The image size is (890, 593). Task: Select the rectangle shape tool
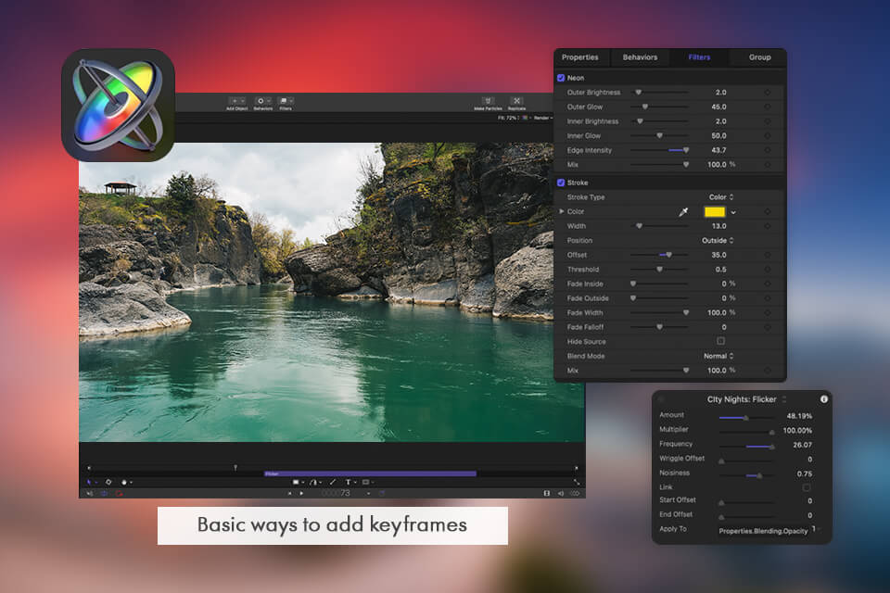(x=296, y=483)
